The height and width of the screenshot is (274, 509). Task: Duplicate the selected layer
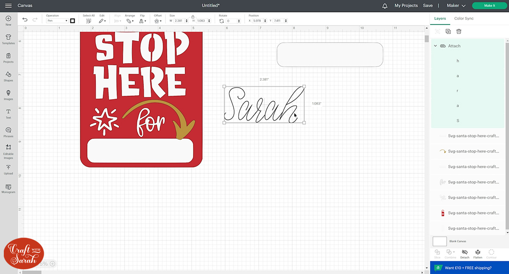click(448, 31)
